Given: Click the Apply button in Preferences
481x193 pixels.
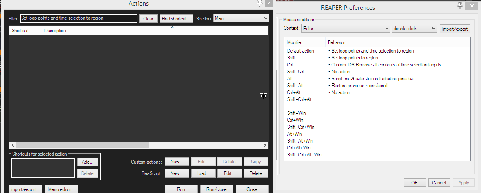Looking at the screenshot, I should pos(463,182).
